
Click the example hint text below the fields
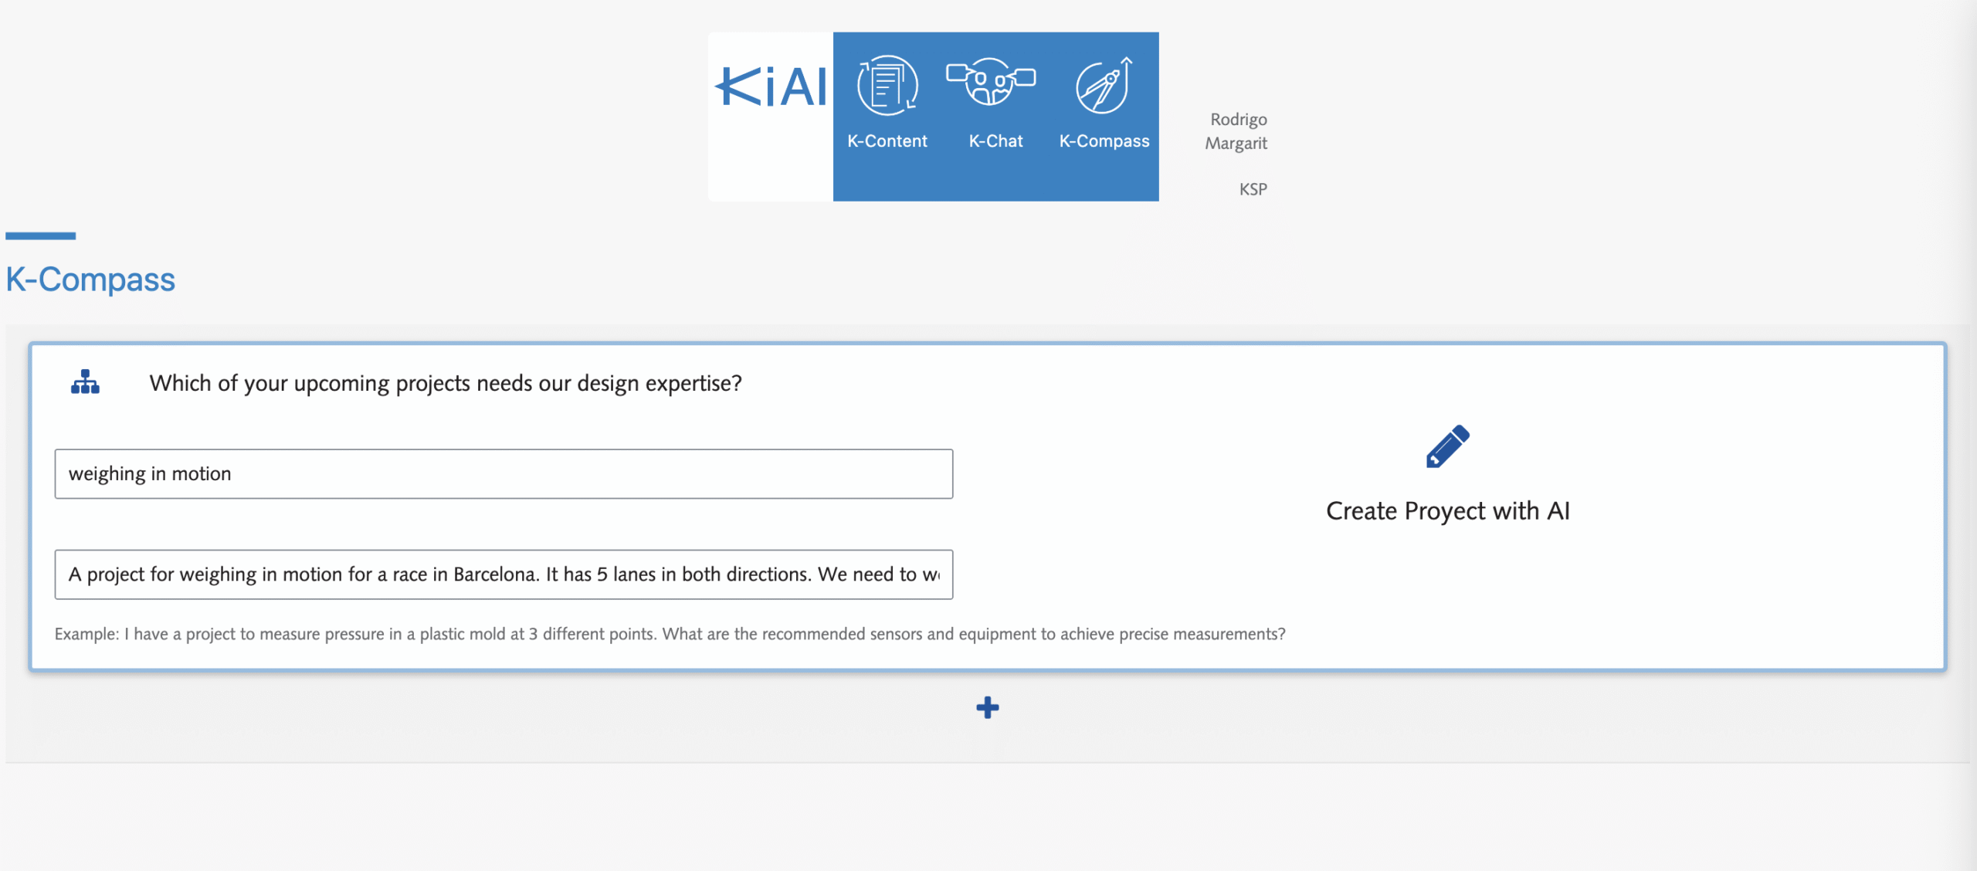(670, 634)
